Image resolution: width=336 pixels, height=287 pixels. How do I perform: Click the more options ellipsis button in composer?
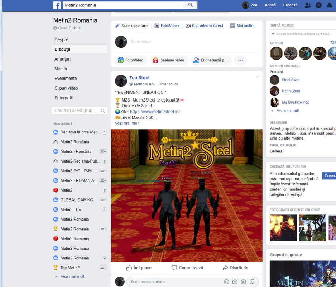[x=241, y=60]
